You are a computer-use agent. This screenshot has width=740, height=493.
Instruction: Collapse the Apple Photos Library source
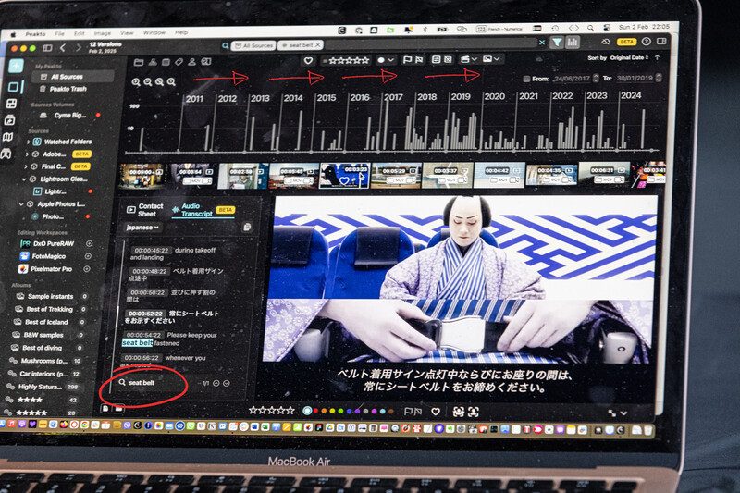pos(20,204)
